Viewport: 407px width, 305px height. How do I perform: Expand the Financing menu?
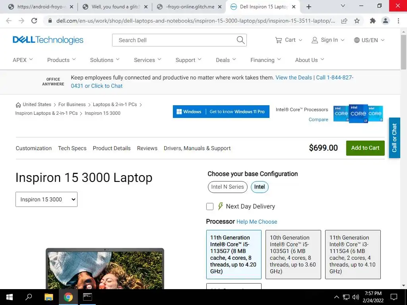coord(266,60)
